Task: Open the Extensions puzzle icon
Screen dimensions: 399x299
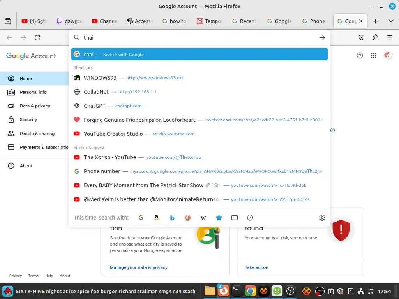Action: click(x=376, y=38)
